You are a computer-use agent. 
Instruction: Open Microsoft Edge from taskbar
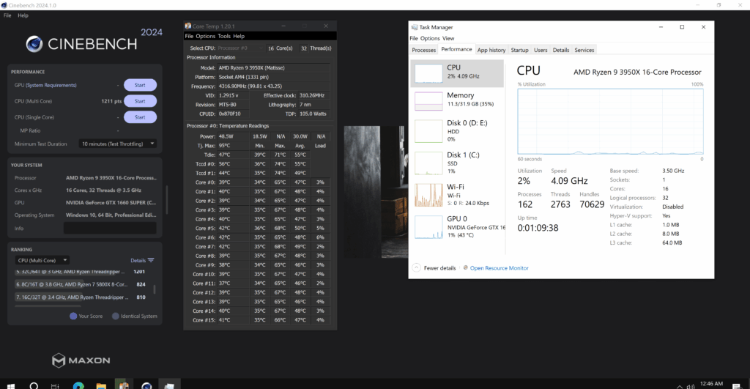point(78,385)
